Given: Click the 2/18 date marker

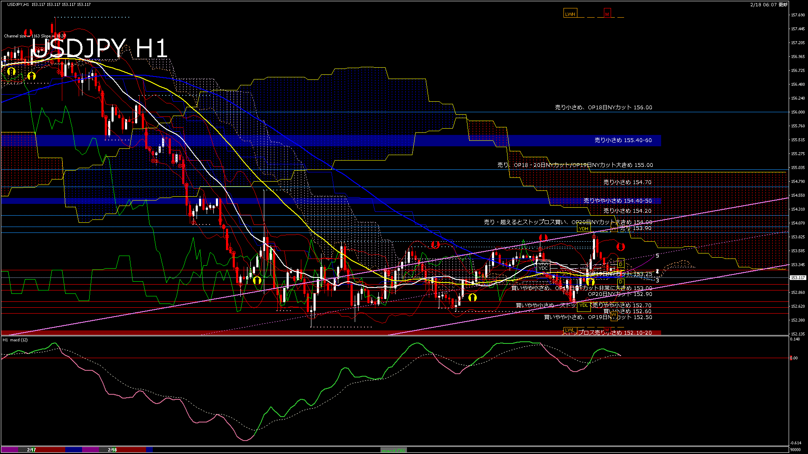Looking at the screenshot, I should [112, 450].
